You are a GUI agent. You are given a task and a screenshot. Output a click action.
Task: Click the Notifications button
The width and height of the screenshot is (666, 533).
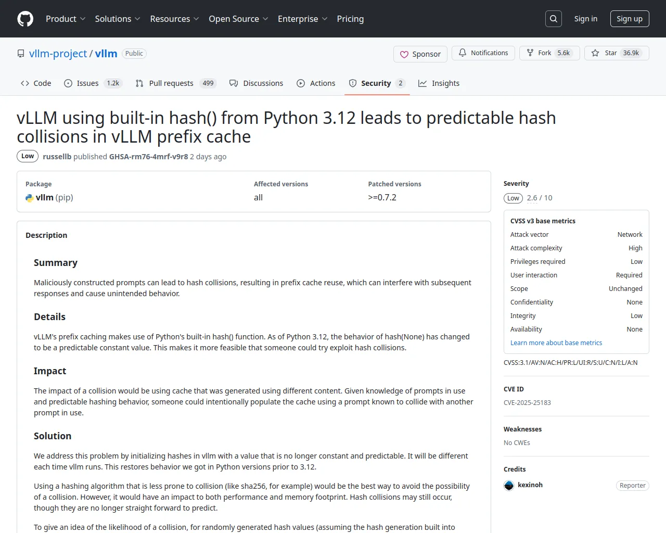[483, 53]
